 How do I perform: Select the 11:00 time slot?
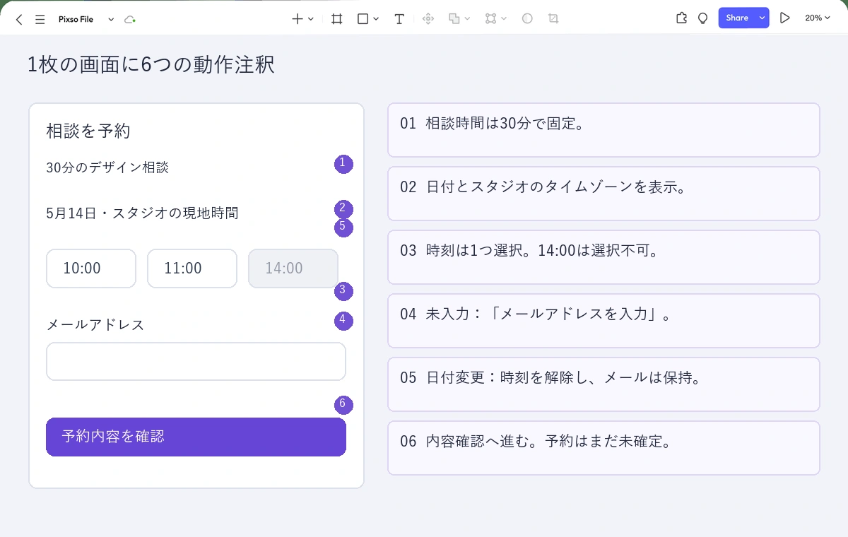tap(192, 268)
